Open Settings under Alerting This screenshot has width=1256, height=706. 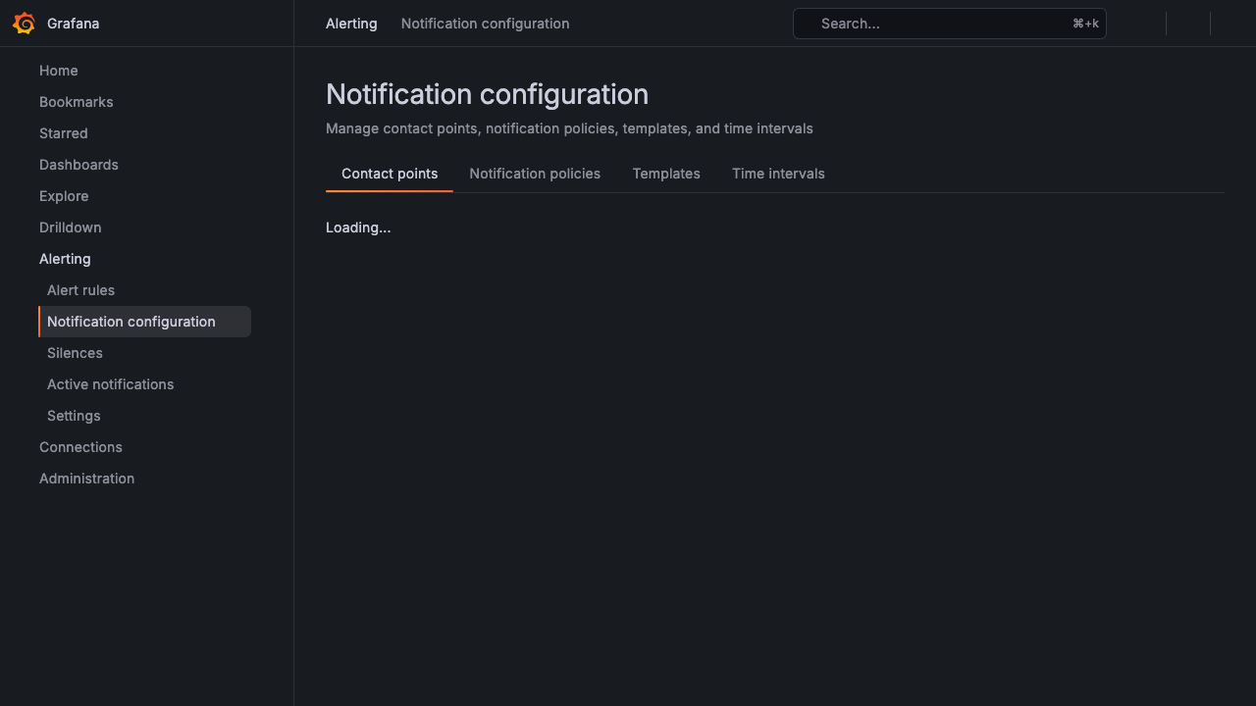click(74, 416)
